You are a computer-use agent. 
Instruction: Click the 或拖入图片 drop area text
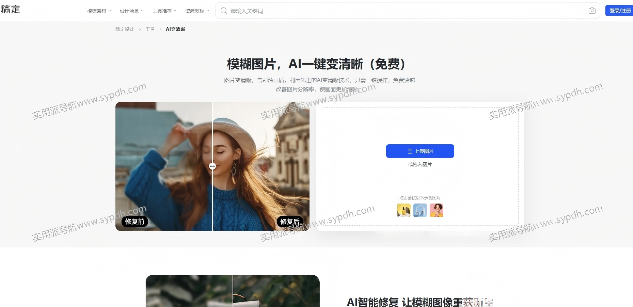[x=420, y=164]
